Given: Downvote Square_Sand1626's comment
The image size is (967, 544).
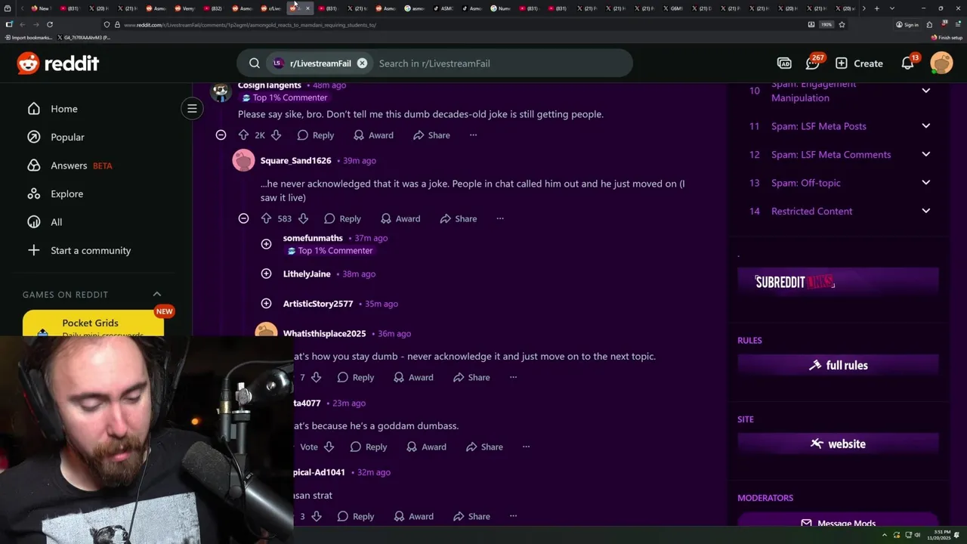Looking at the screenshot, I should pyautogui.click(x=303, y=218).
